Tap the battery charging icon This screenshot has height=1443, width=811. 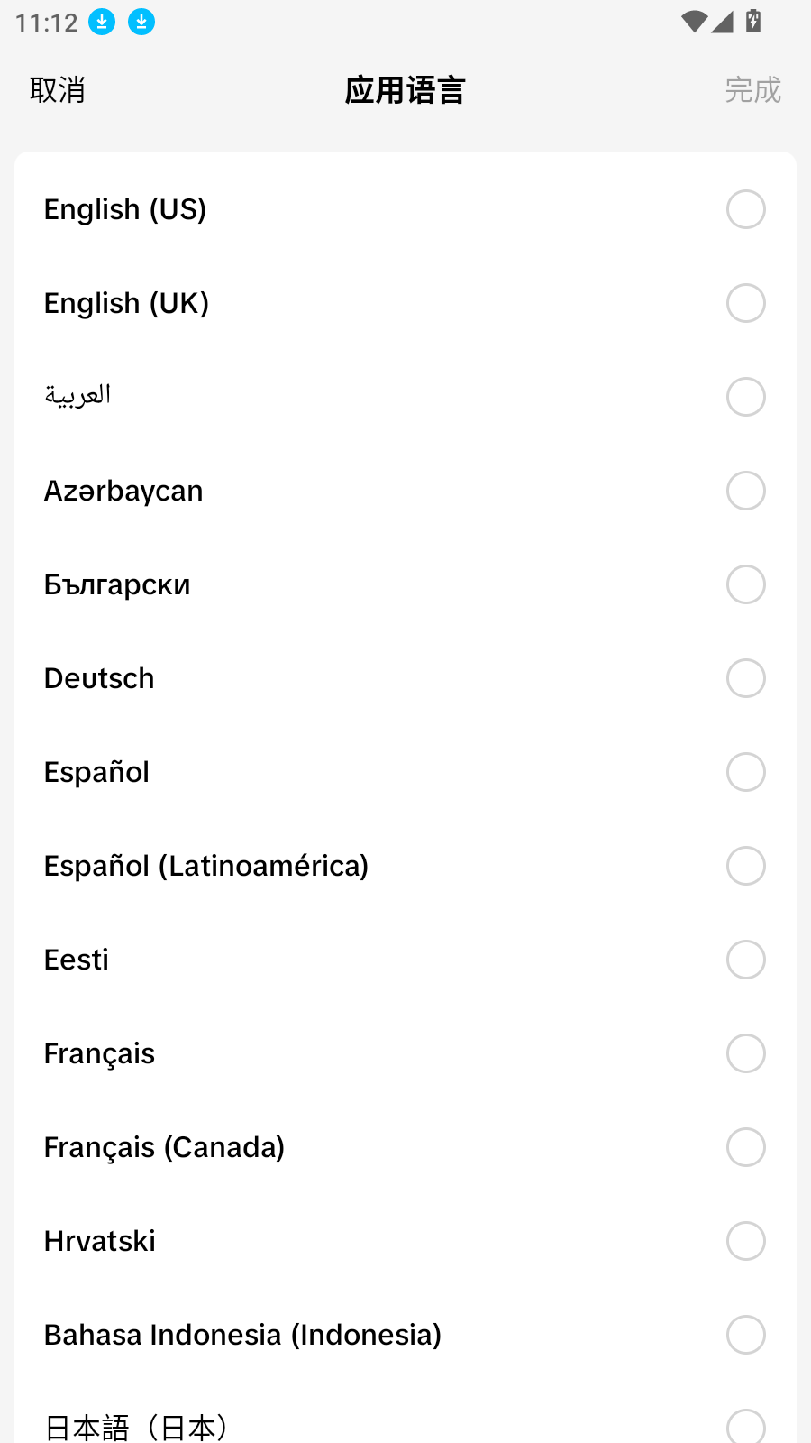753,21
